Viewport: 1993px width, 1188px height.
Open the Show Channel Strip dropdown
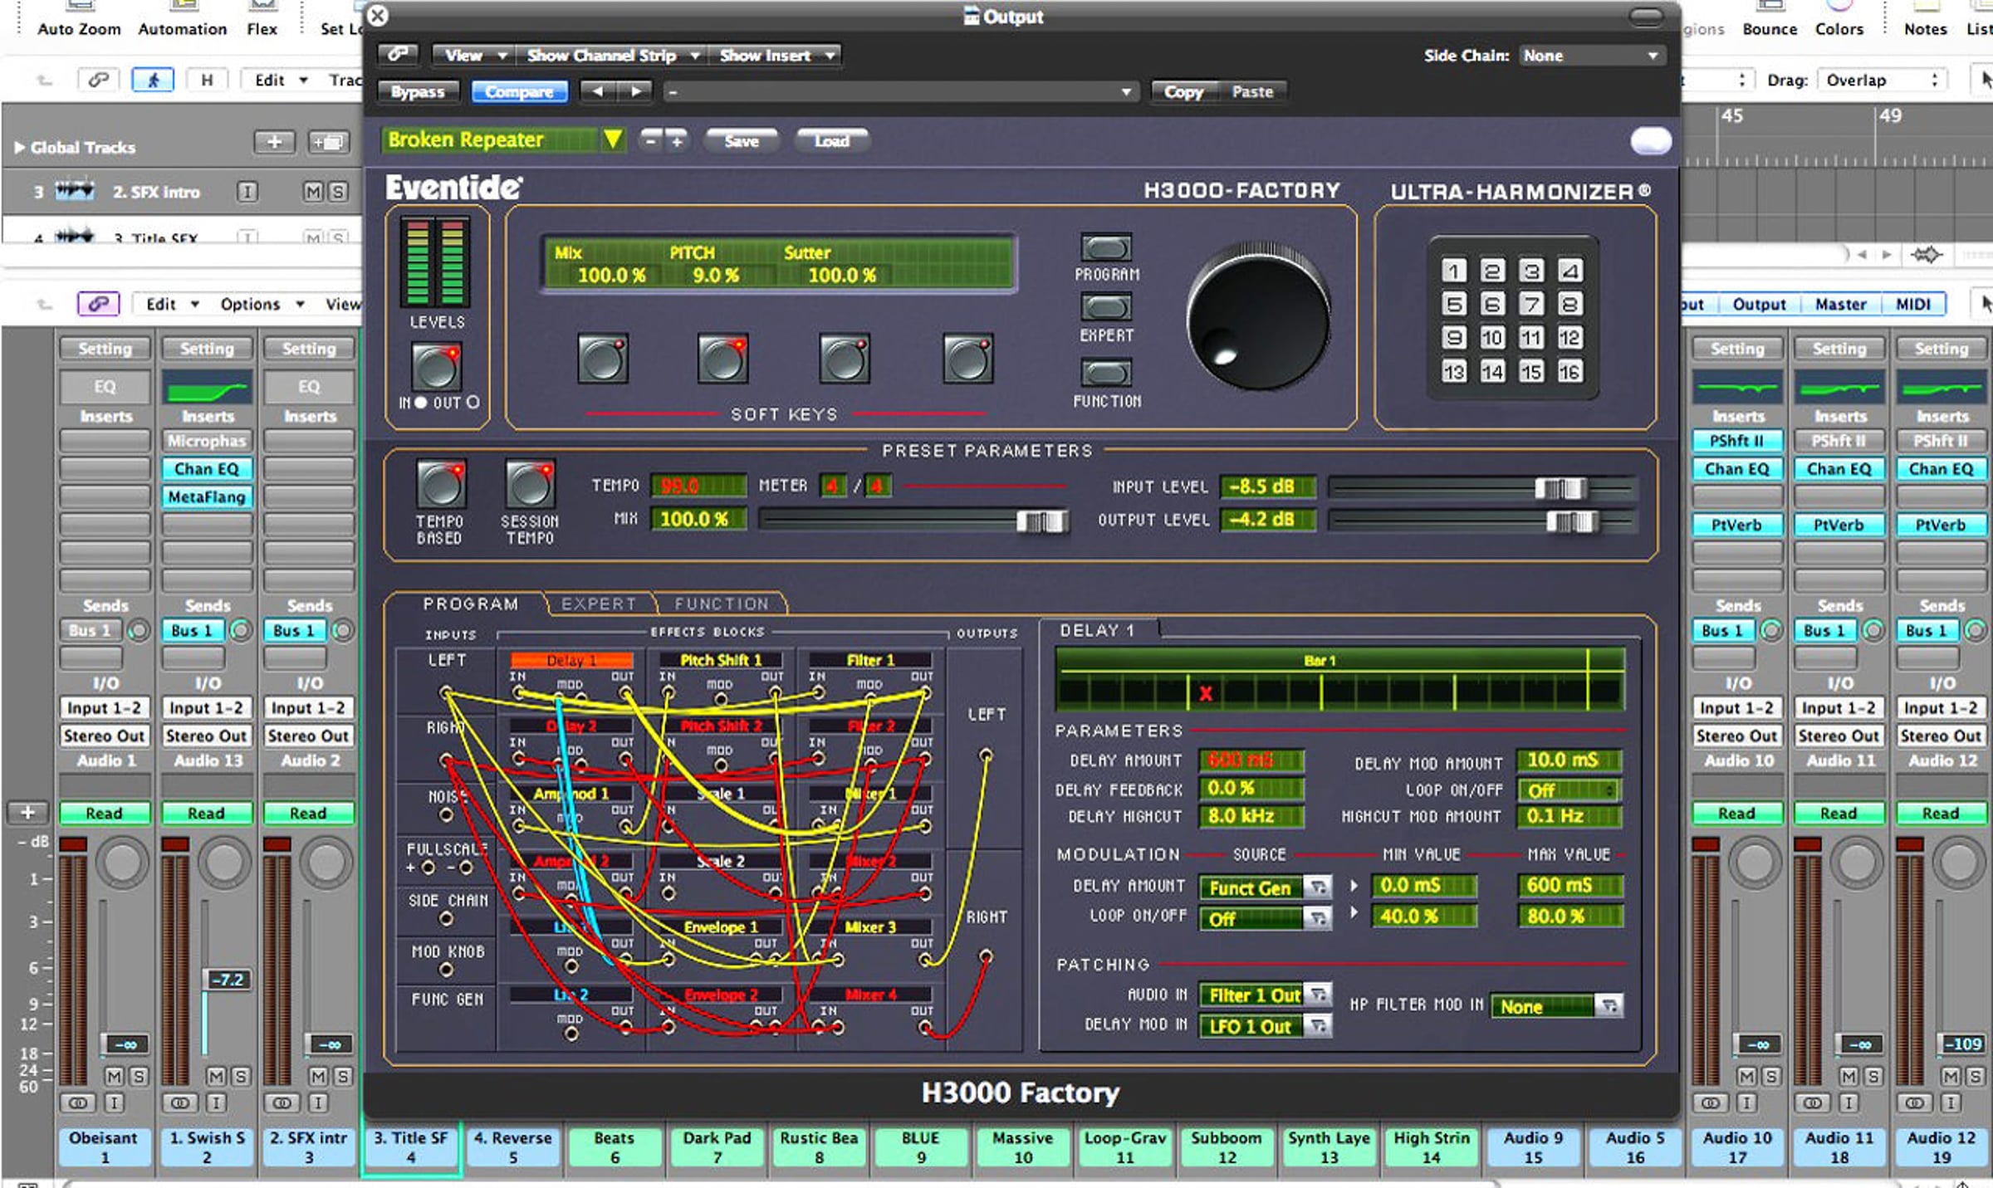(612, 56)
